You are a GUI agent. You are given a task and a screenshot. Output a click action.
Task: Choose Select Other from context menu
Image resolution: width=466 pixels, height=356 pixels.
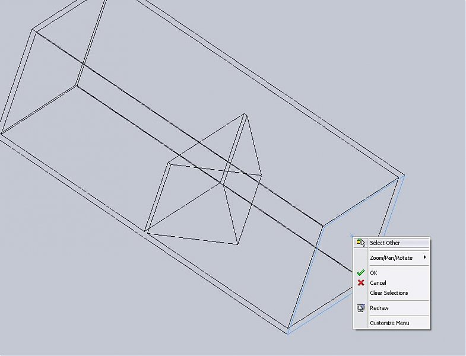coord(391,243)
